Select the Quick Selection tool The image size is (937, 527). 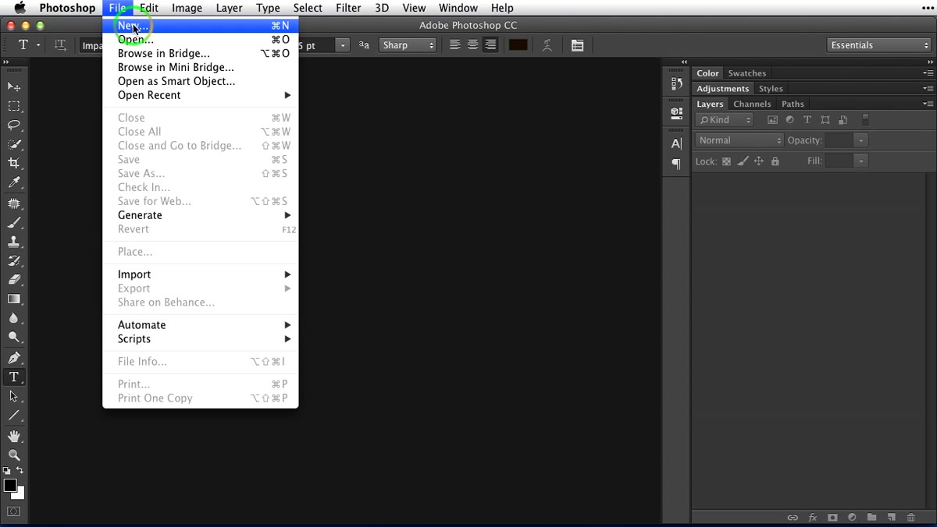14,144
